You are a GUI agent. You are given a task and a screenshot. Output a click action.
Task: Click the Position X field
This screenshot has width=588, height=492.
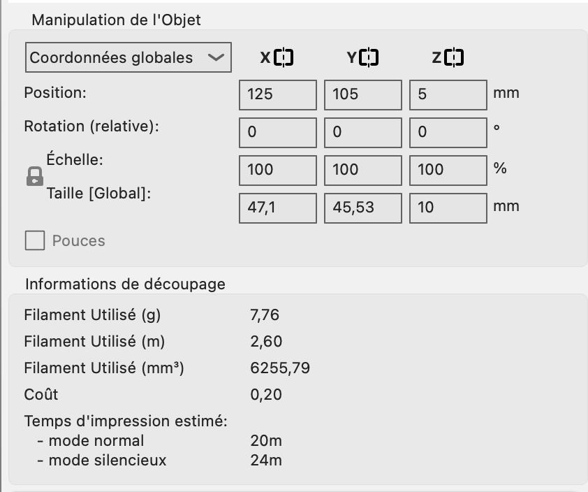[278, 94]
